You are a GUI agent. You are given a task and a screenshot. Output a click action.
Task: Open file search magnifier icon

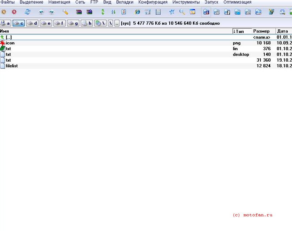coord(182,12)
